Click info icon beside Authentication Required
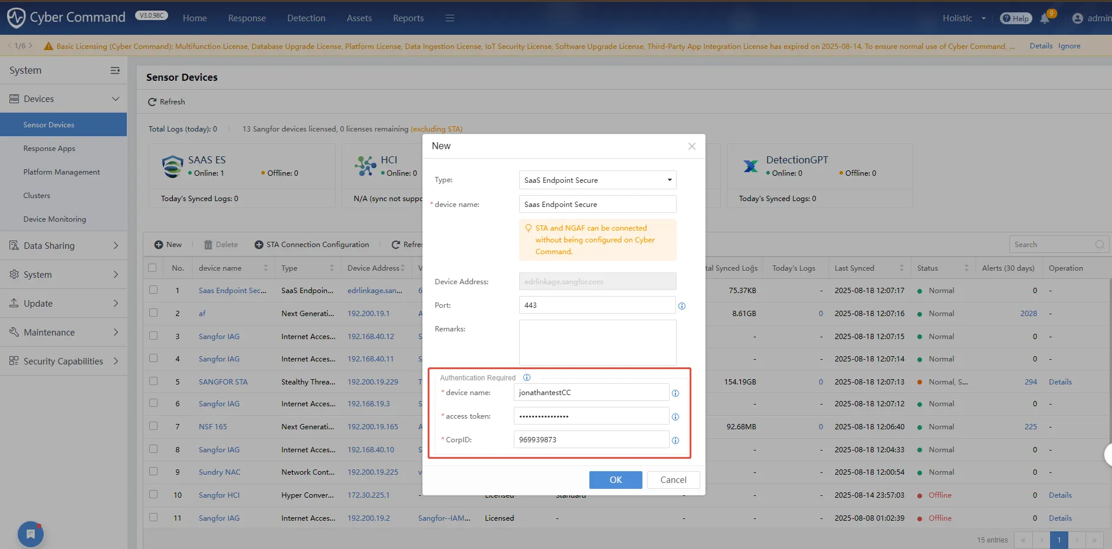This screenshot has height=549, width=1112. point(527,377)
